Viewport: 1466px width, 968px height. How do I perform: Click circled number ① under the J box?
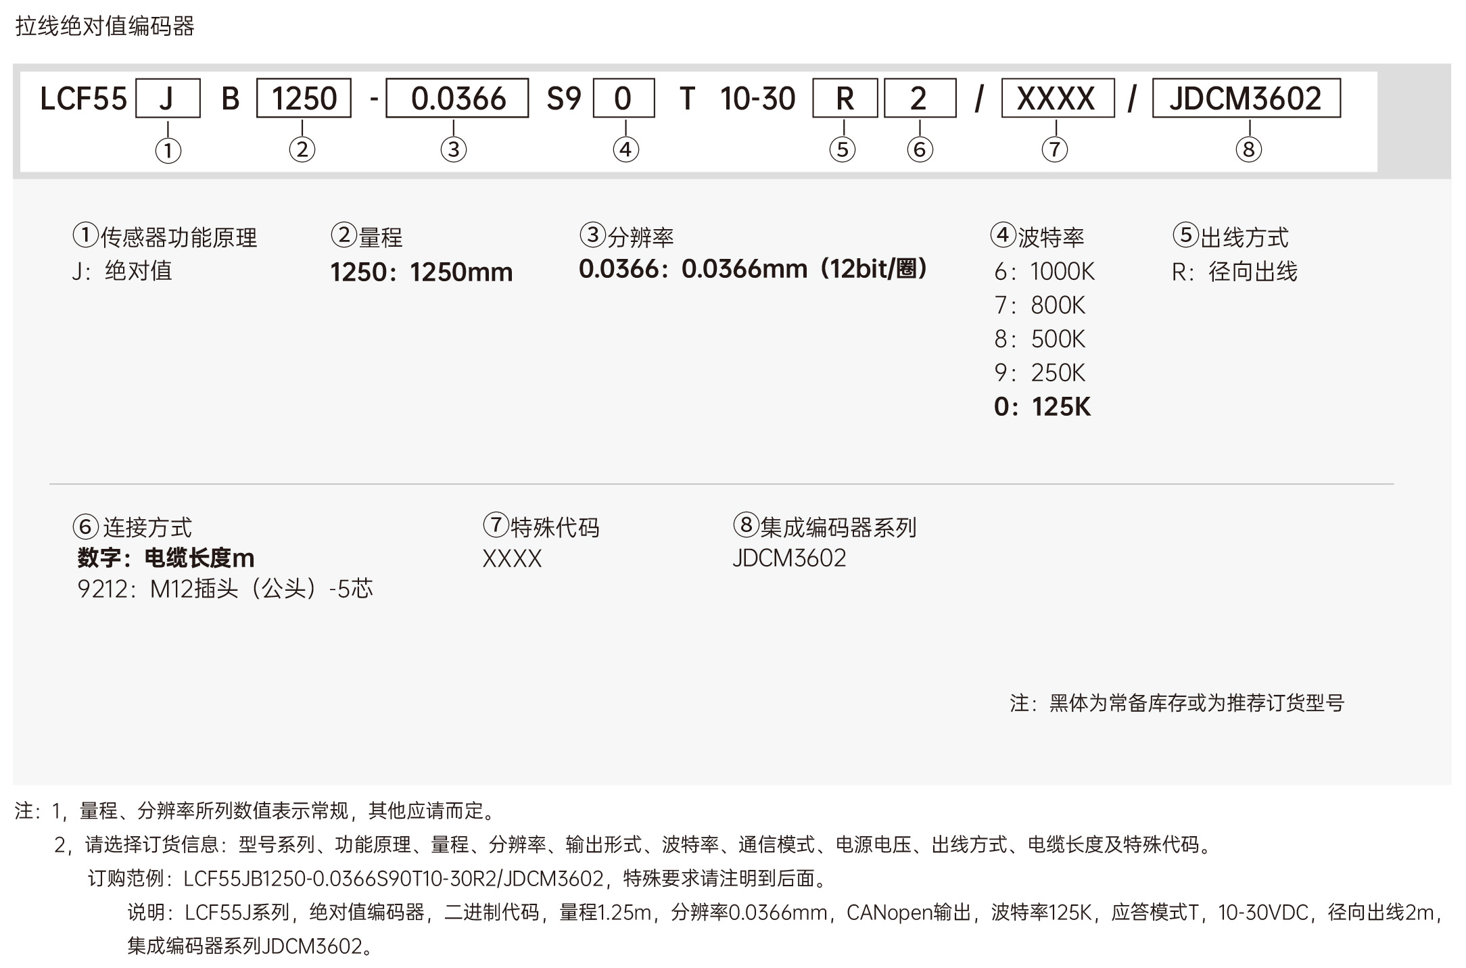point(168,150)
